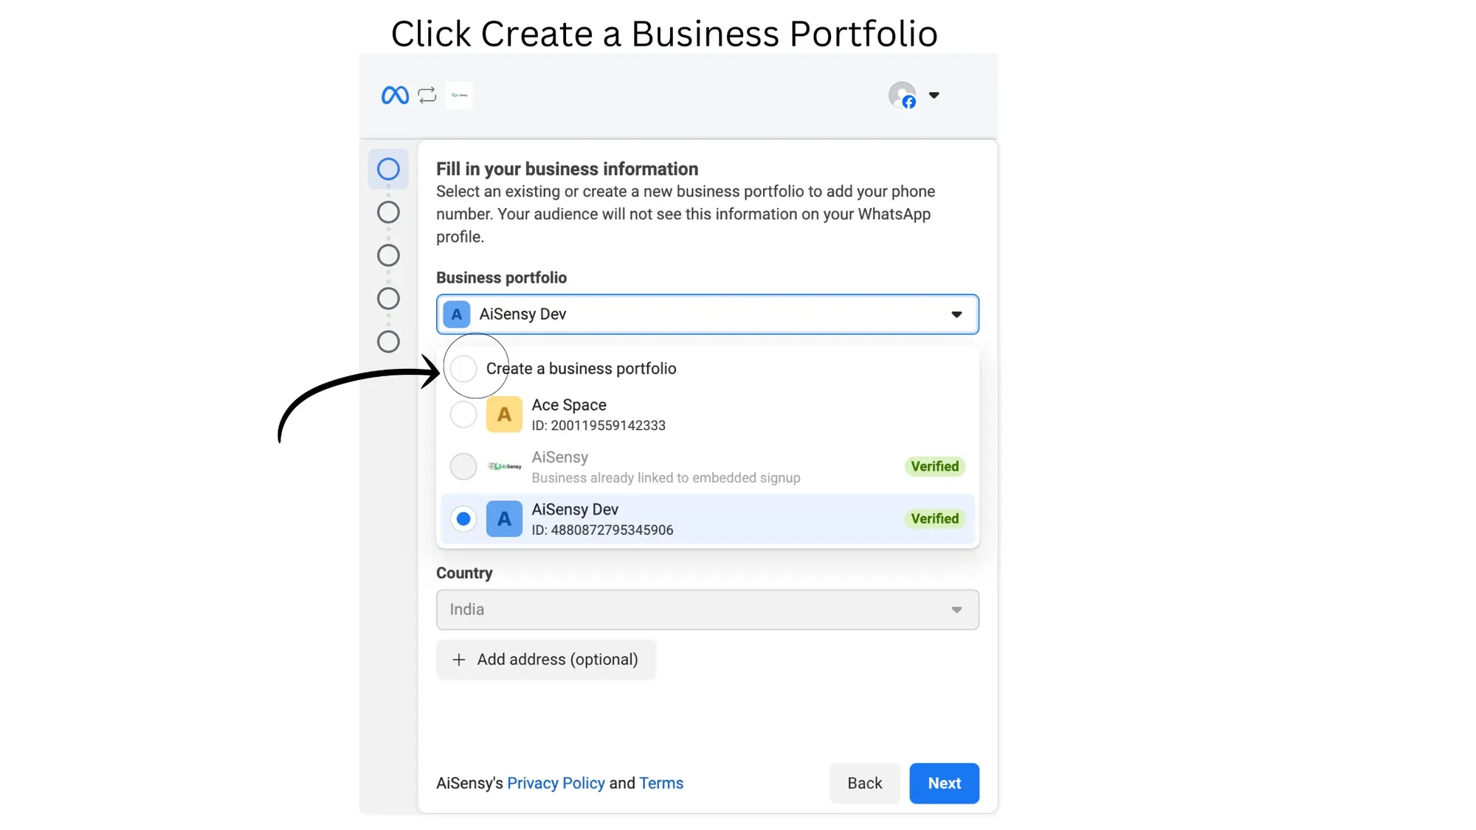
Task: Select the Create a business portfolio radio button
Action: click(463, 368)
